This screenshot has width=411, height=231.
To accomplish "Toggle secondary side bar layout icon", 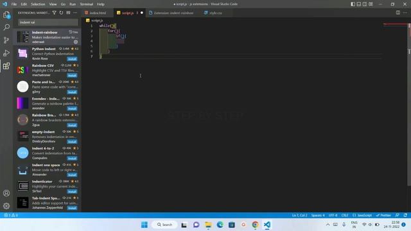I will [x=365, y=4].
